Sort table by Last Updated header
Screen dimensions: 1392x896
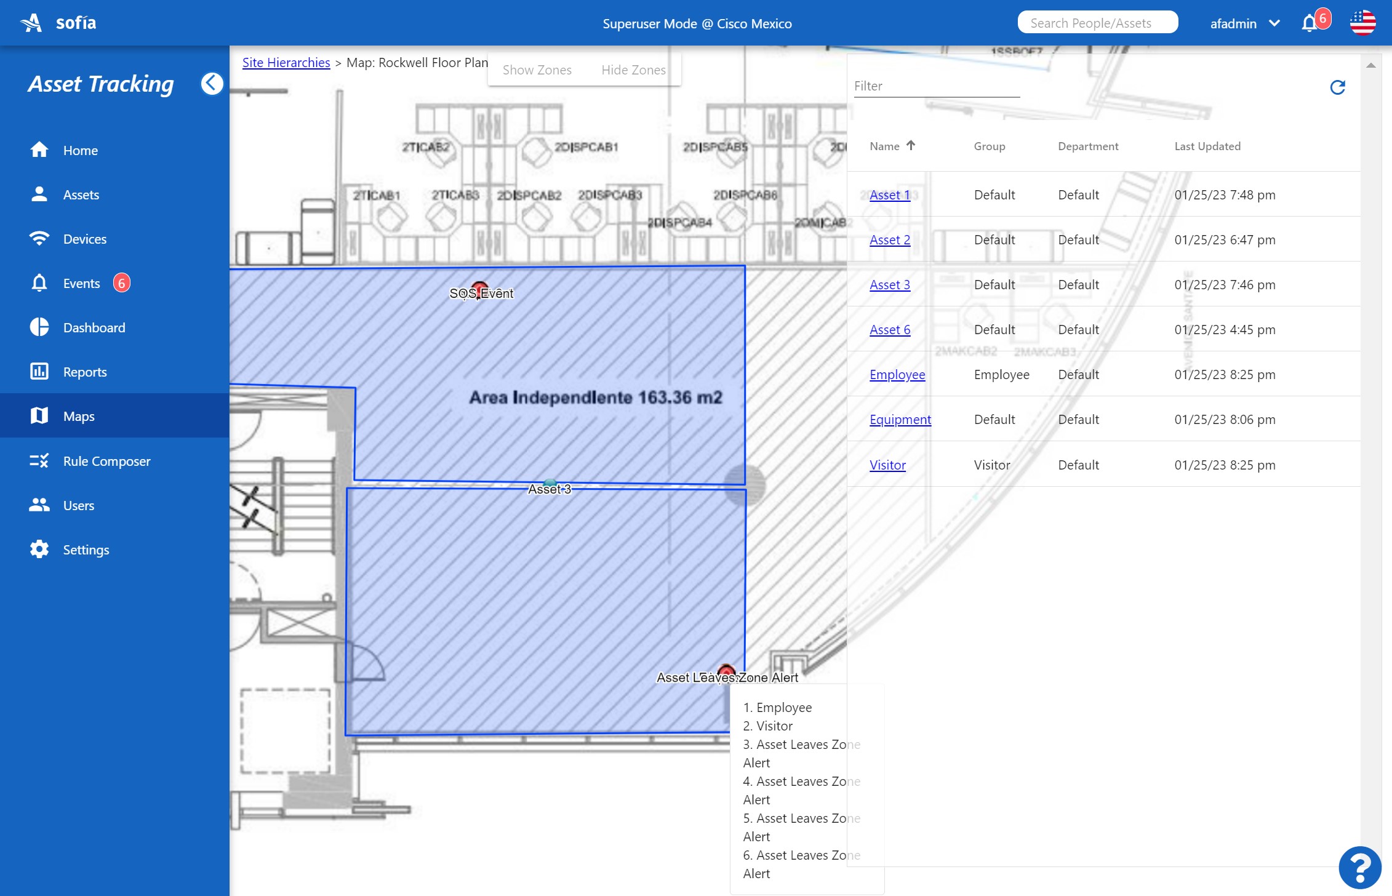(x=1207, y=146)
